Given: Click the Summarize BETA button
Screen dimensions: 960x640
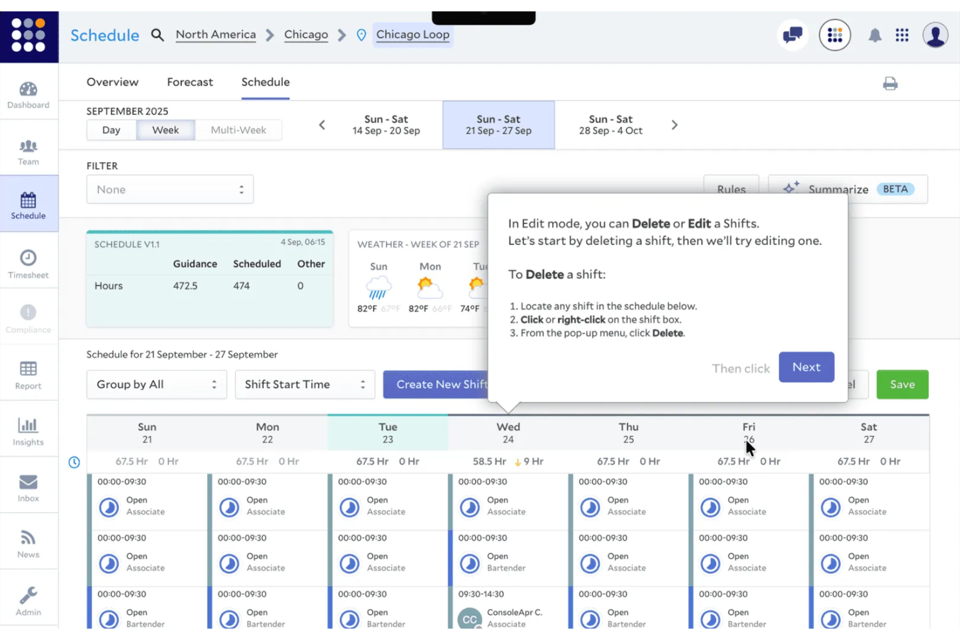Looking at the screenshot, I should (848, 189).
